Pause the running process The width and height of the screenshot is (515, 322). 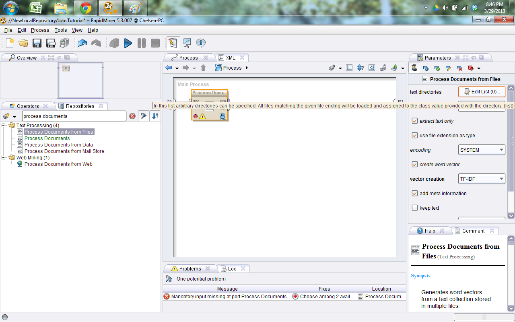[x=141, y=43]
